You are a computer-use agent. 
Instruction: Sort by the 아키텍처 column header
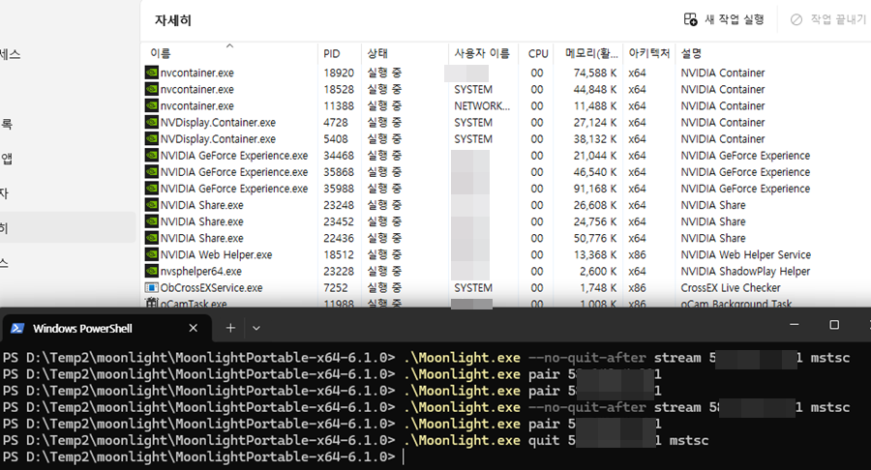pos(648,54)
